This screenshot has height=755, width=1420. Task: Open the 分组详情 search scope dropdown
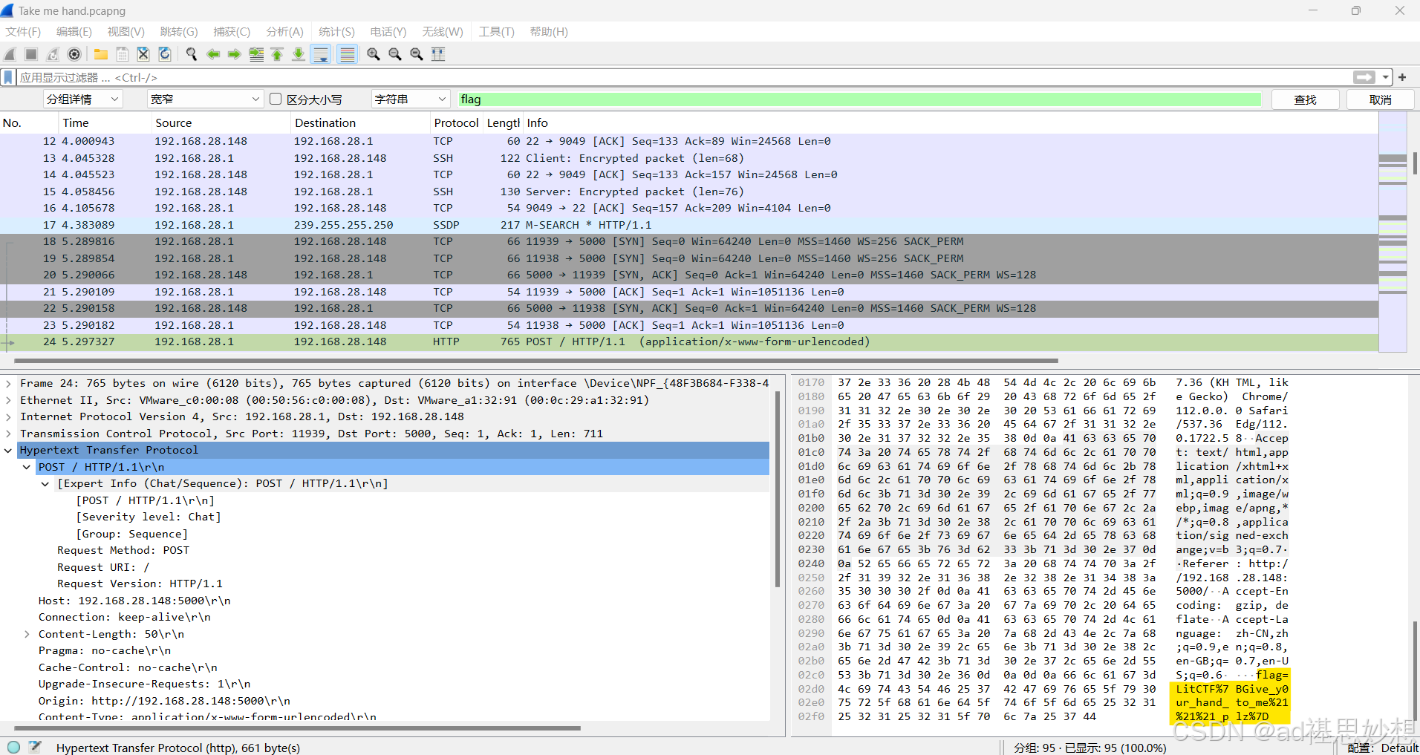point(82,99)
